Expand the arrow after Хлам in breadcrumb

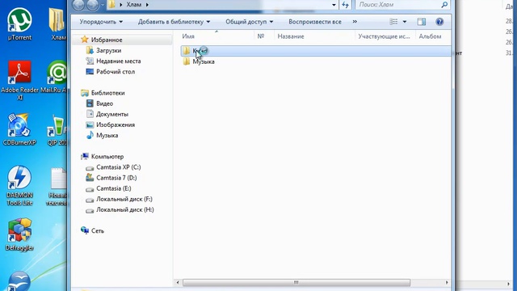(x=147, y=5)
